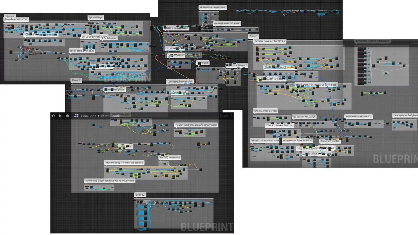Select the 'Attach Lasers' comment label
418x235 pixels.
109,38
